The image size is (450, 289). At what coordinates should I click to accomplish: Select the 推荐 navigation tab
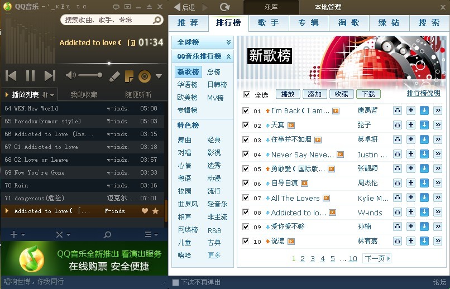[x=188, y=23]
